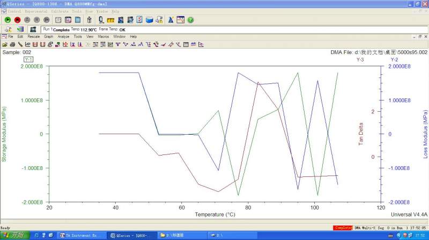Click the 112.90°C temperature readout

tap(88, 30)
